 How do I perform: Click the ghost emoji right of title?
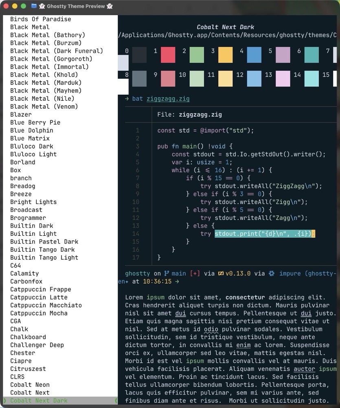tap(110, 6)
